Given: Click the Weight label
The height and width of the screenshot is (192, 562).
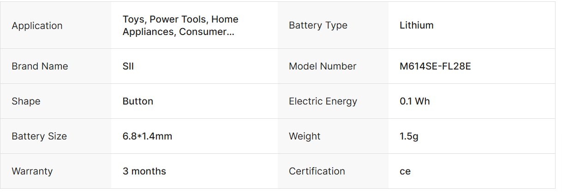Looking at the screenshot, I should [x=305, y=136].
